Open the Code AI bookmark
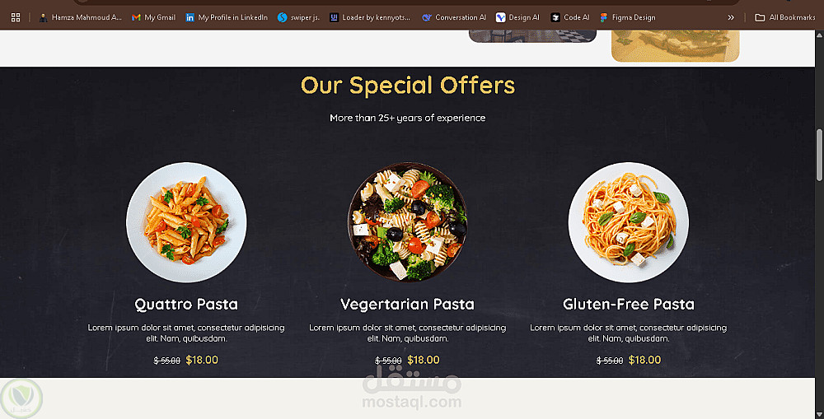This screenshot has height=419, width=824. (570, 17)
